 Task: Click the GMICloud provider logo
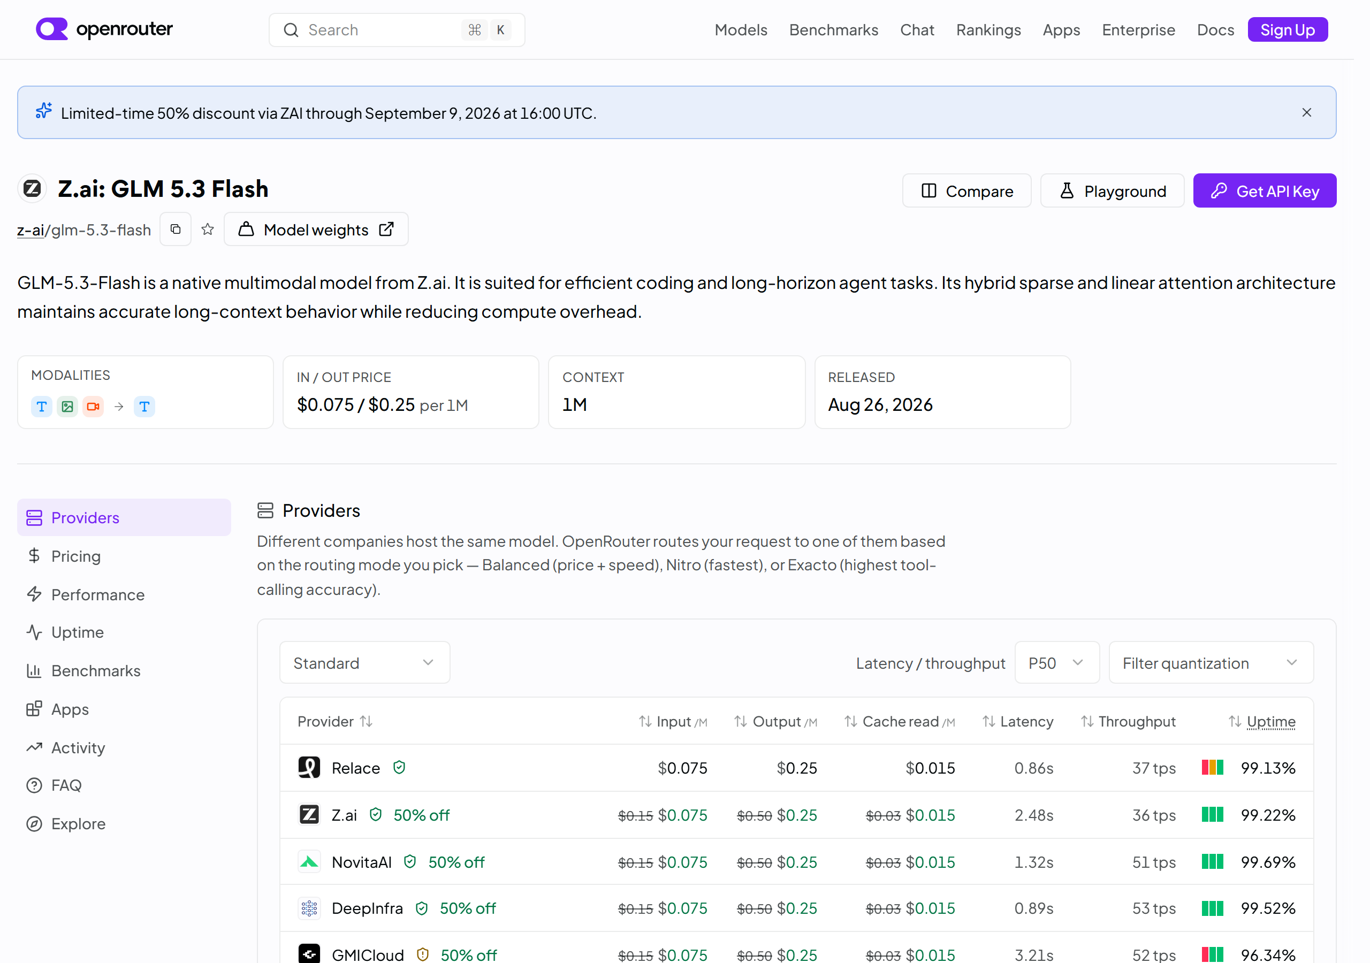(309, 954)
